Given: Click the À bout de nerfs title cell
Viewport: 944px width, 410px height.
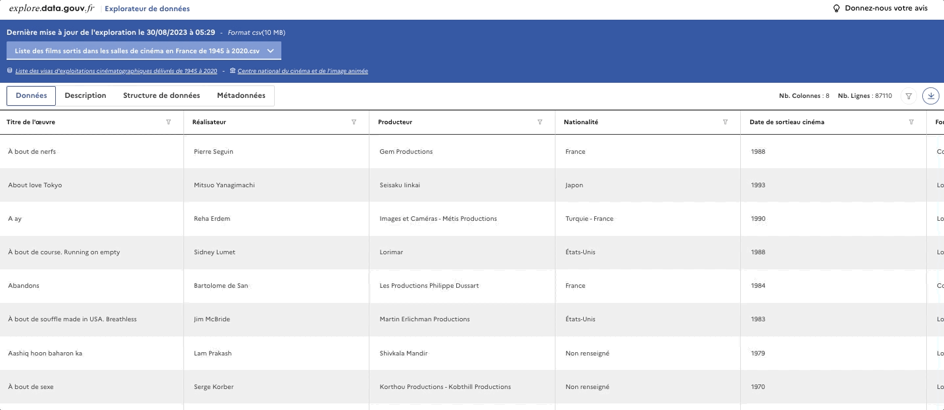Looking at the screenshot, I should (32, 152).
